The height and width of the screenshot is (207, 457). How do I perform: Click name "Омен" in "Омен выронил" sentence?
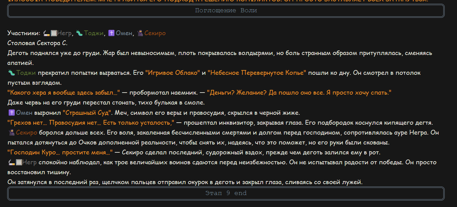(24, 112)
